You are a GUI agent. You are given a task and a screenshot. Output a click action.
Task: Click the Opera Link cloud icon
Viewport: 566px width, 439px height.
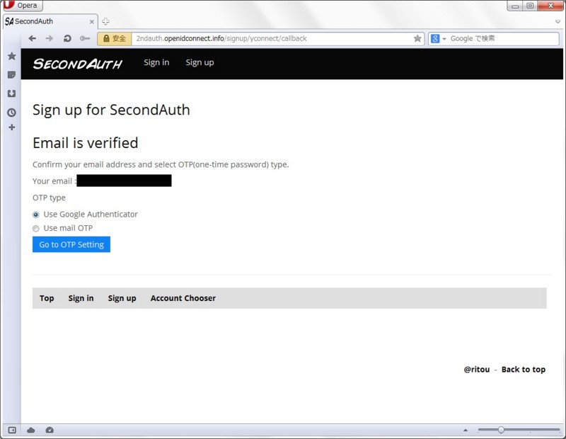31,430
